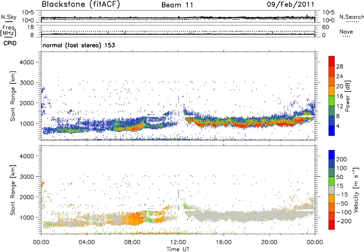The width and height of the screenshot is (364, 252).
Task: Click the '18' tick on the frequency axis
Action: point(30,27)
